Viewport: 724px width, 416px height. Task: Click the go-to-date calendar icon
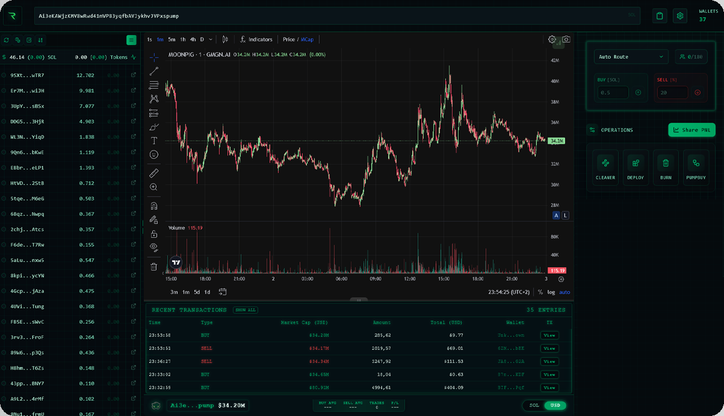click(x=223, y=292)
